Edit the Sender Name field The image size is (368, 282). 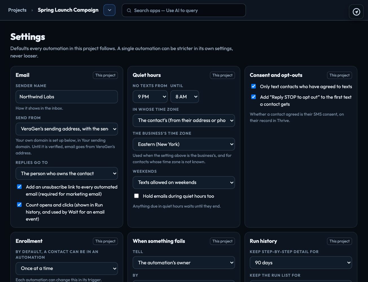(x=67, y=97)
